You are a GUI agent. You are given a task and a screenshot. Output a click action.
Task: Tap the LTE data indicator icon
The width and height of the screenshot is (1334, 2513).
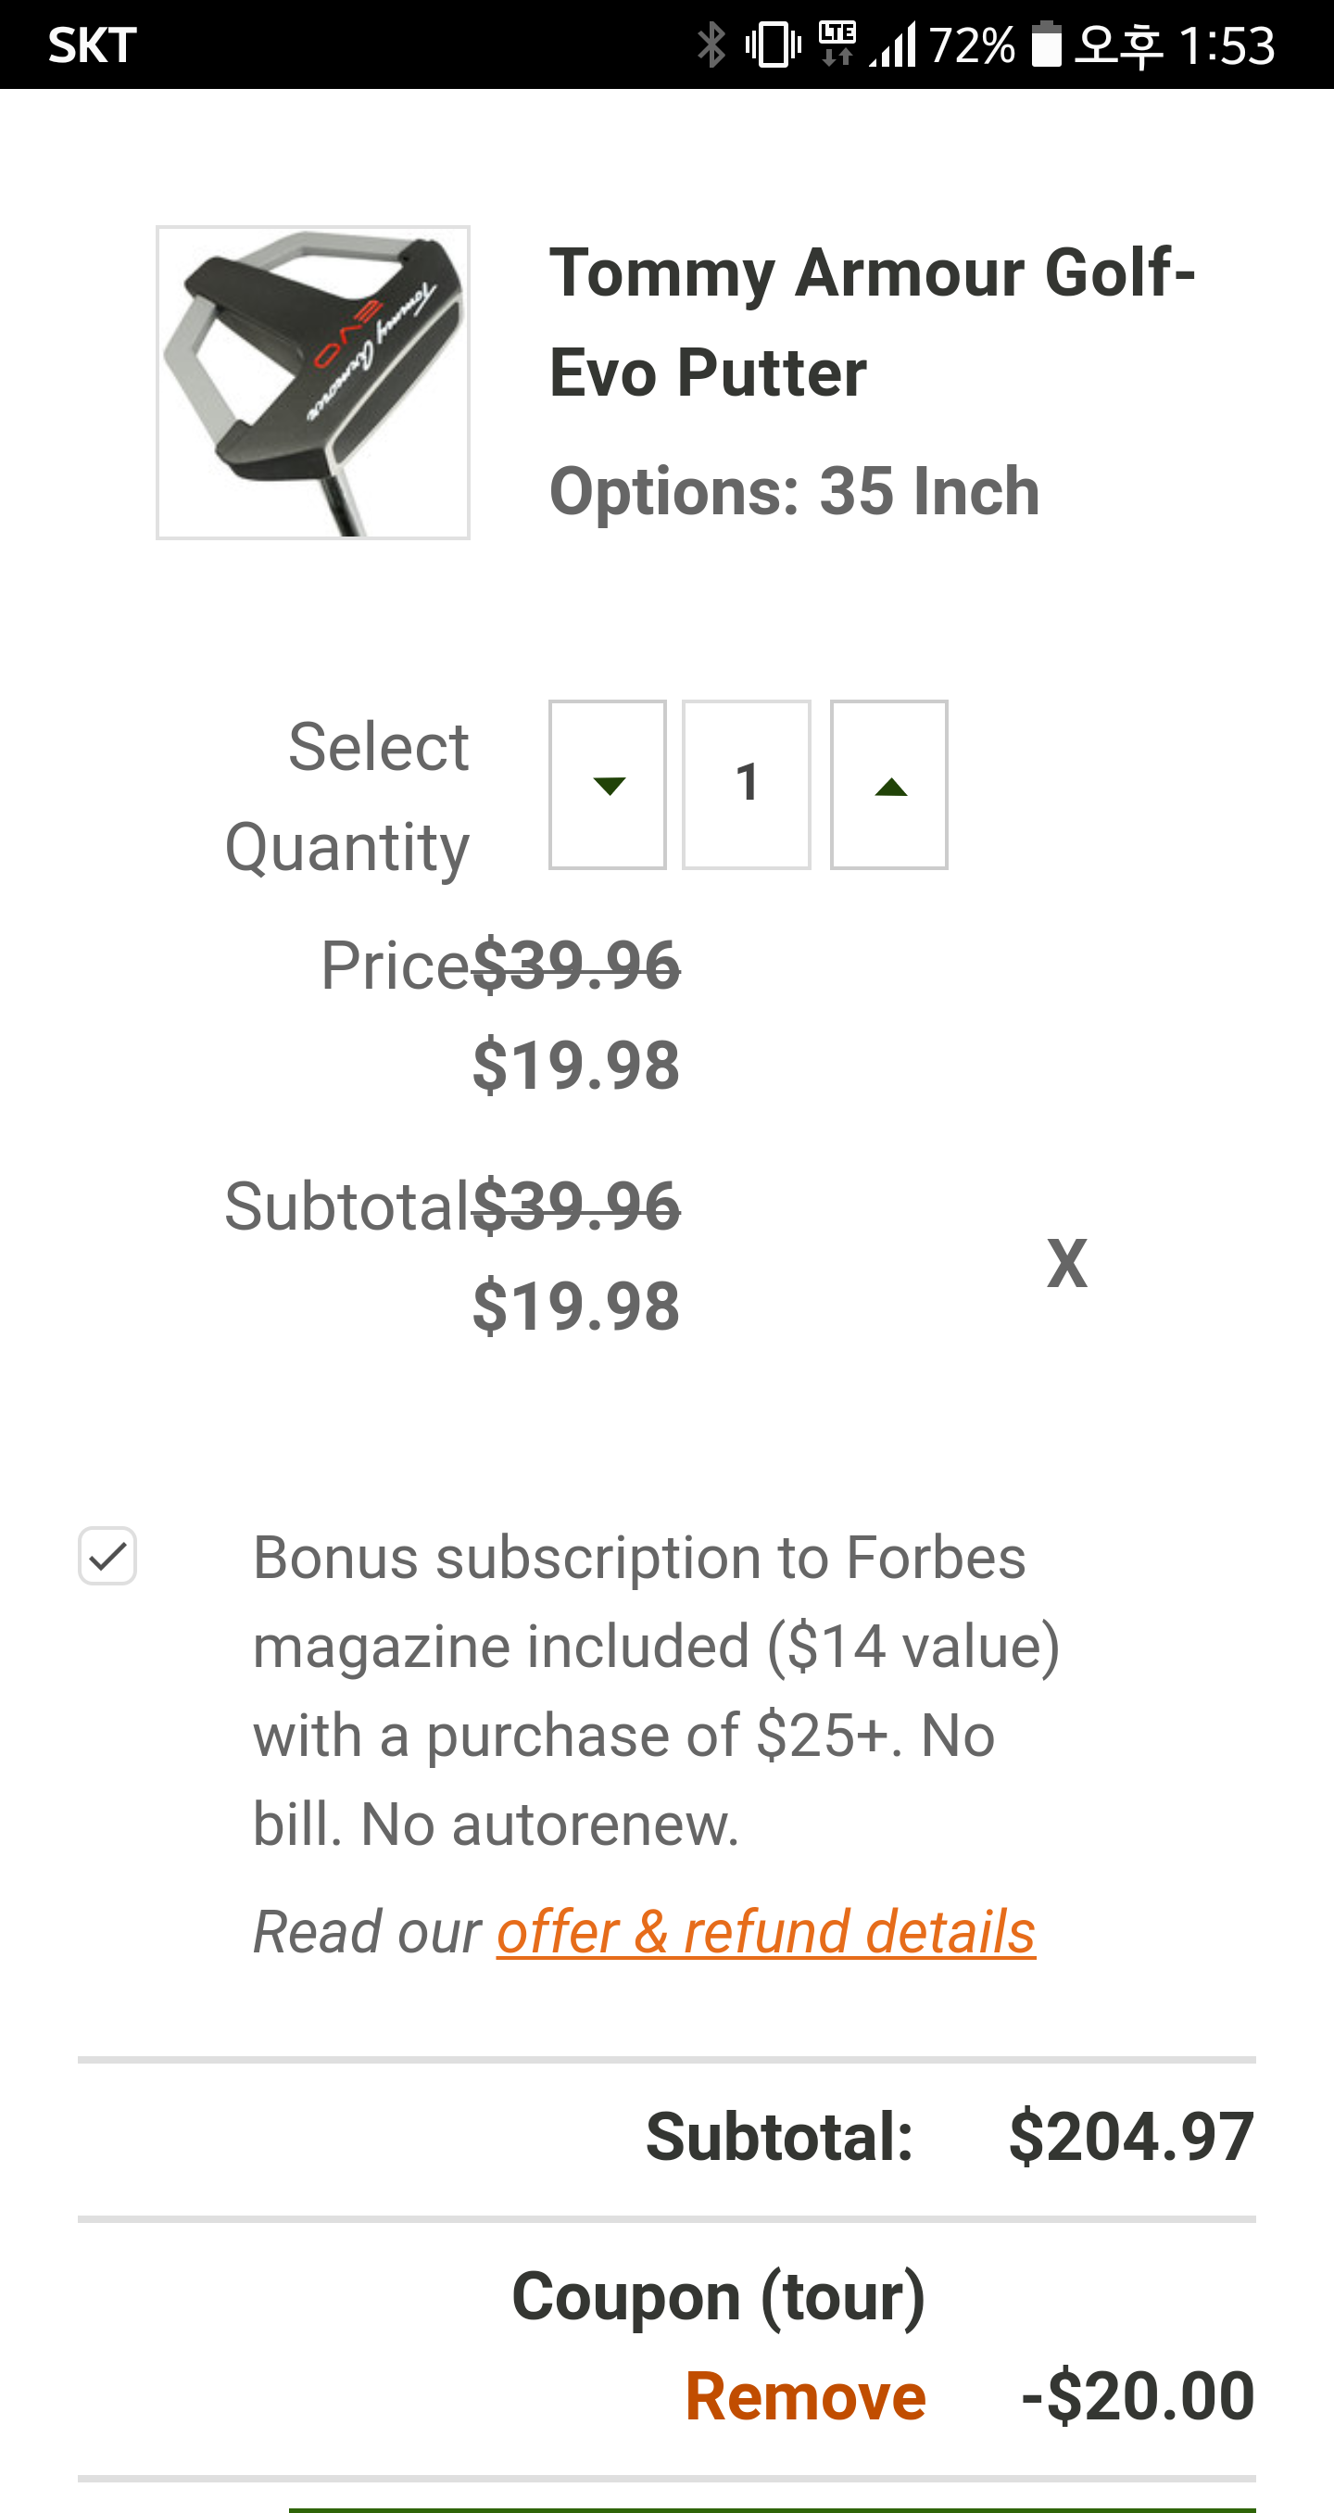[x=837, y=44]
